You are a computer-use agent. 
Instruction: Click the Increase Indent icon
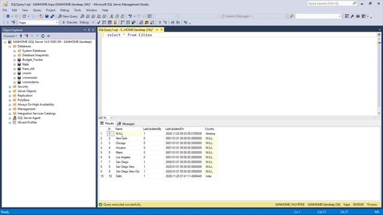click(x=178, y=23)
